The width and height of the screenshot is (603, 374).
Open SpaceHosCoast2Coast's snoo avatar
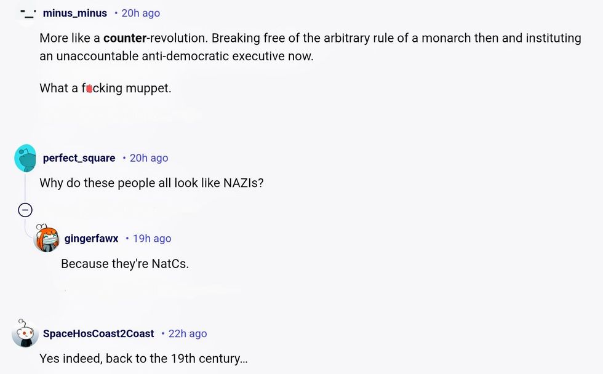(x=26, y=333)
